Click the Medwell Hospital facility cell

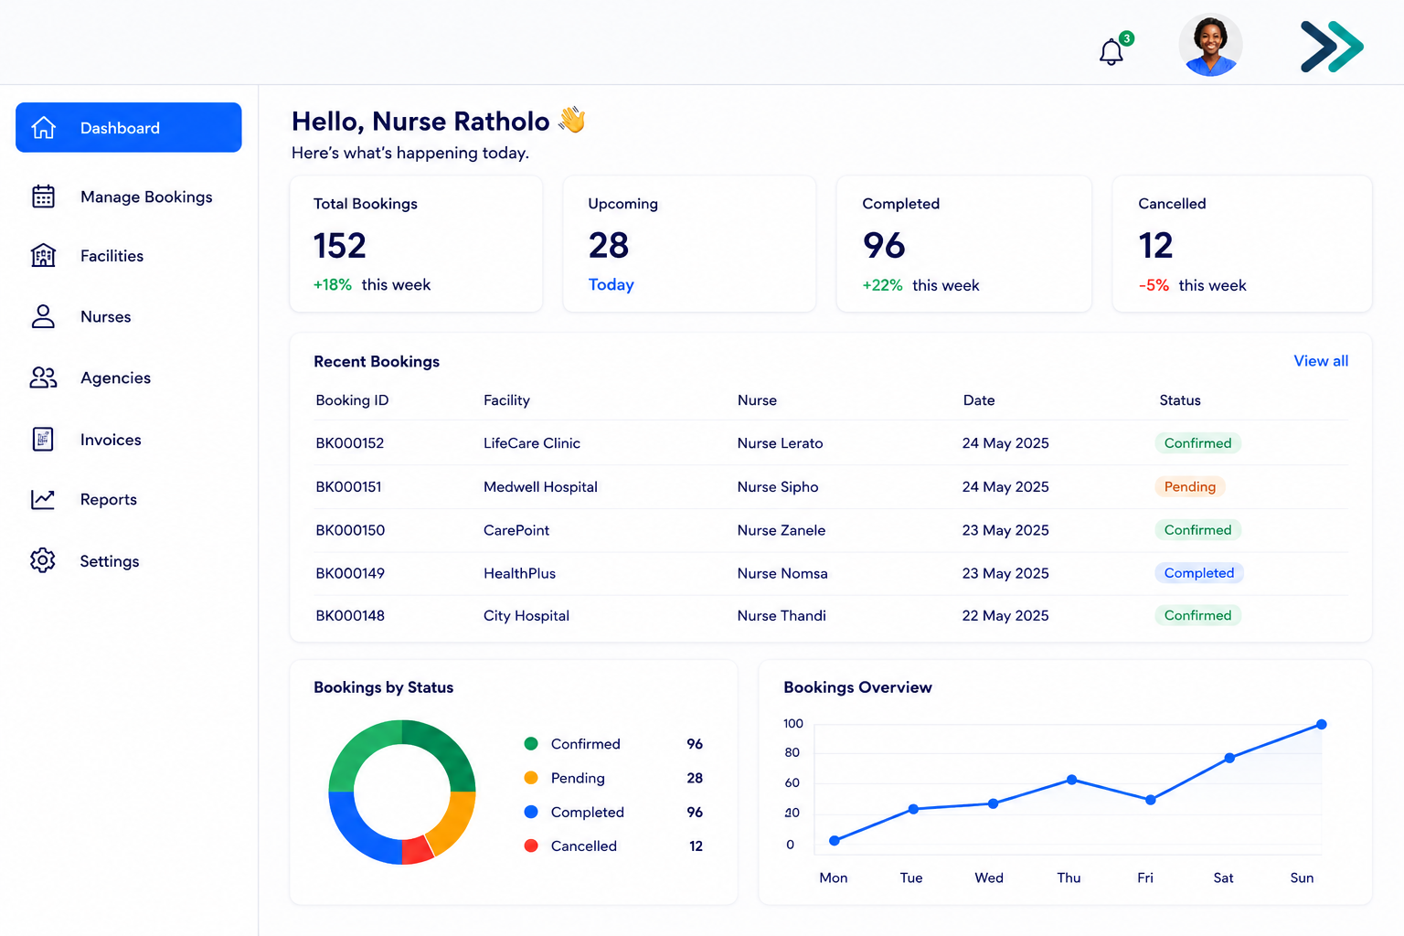tap(540, 487)
